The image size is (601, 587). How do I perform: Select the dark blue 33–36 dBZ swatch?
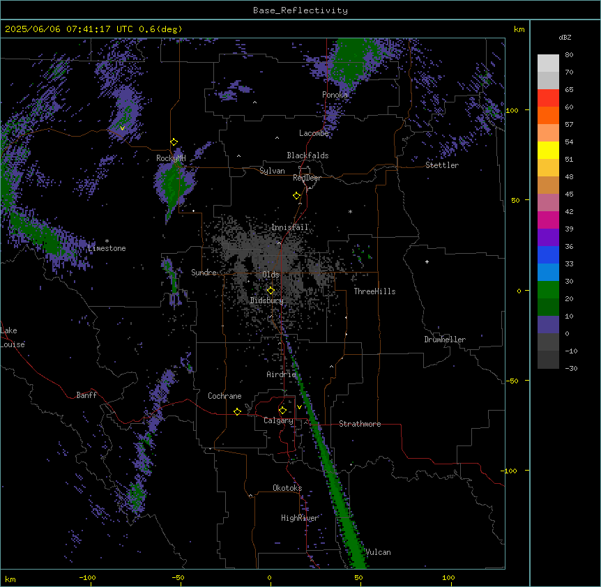coord(548,254)
